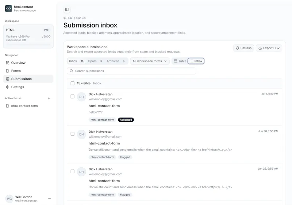
Task: Click the Jun 28, 1:50 PM timestamp
Action: 268,131
